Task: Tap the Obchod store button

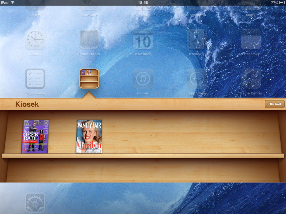Action: click(x=275, y=104)
